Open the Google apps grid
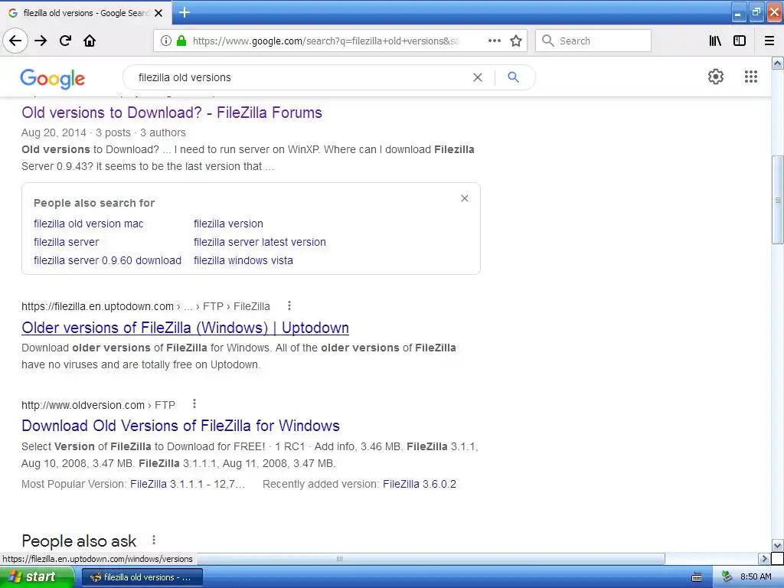 pyautogui.click(x=751, y=77)
